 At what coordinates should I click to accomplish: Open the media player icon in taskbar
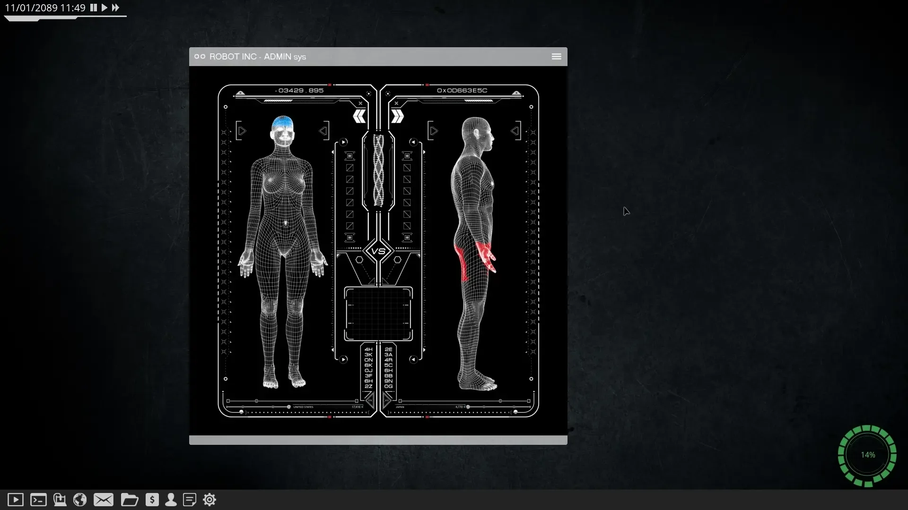click(x=15, y=500)
